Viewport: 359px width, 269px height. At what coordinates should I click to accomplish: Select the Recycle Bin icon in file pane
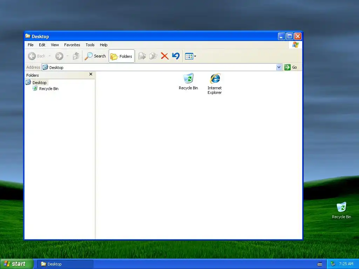188,81
